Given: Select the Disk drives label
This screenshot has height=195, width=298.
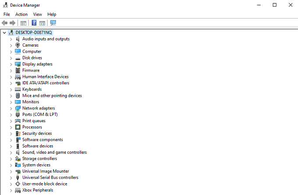Looking at the screenshot, I should click(x=32, y=58).
